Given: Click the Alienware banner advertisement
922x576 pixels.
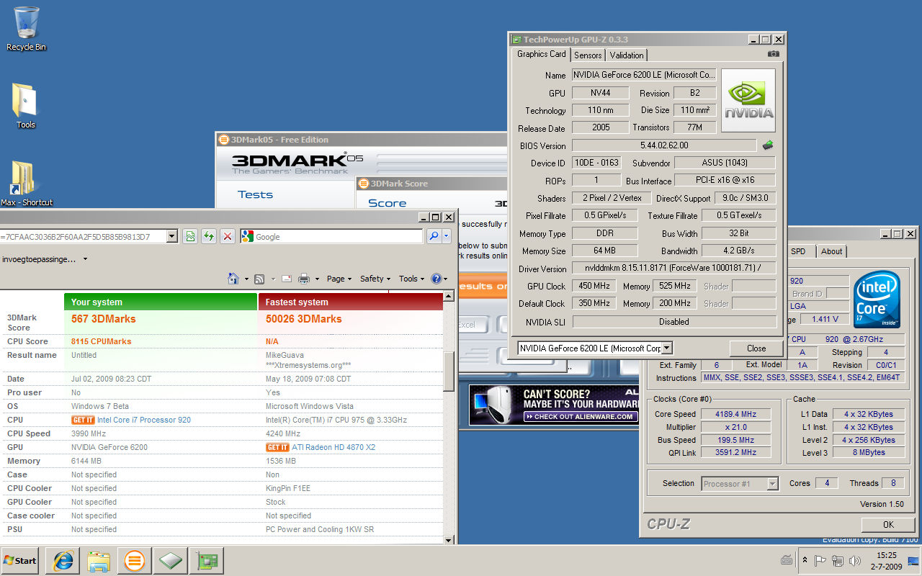Looking at the screenshot, I should click(554, 405).
